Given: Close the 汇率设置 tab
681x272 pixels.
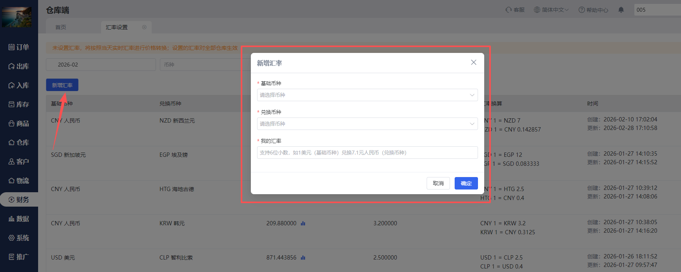Looking at the screenshot, I should click(x=144, y=27).
